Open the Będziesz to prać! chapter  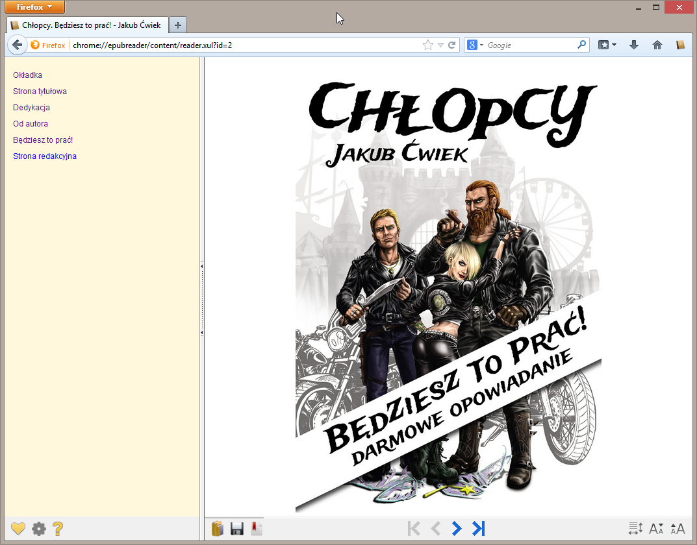pos(43,139)
